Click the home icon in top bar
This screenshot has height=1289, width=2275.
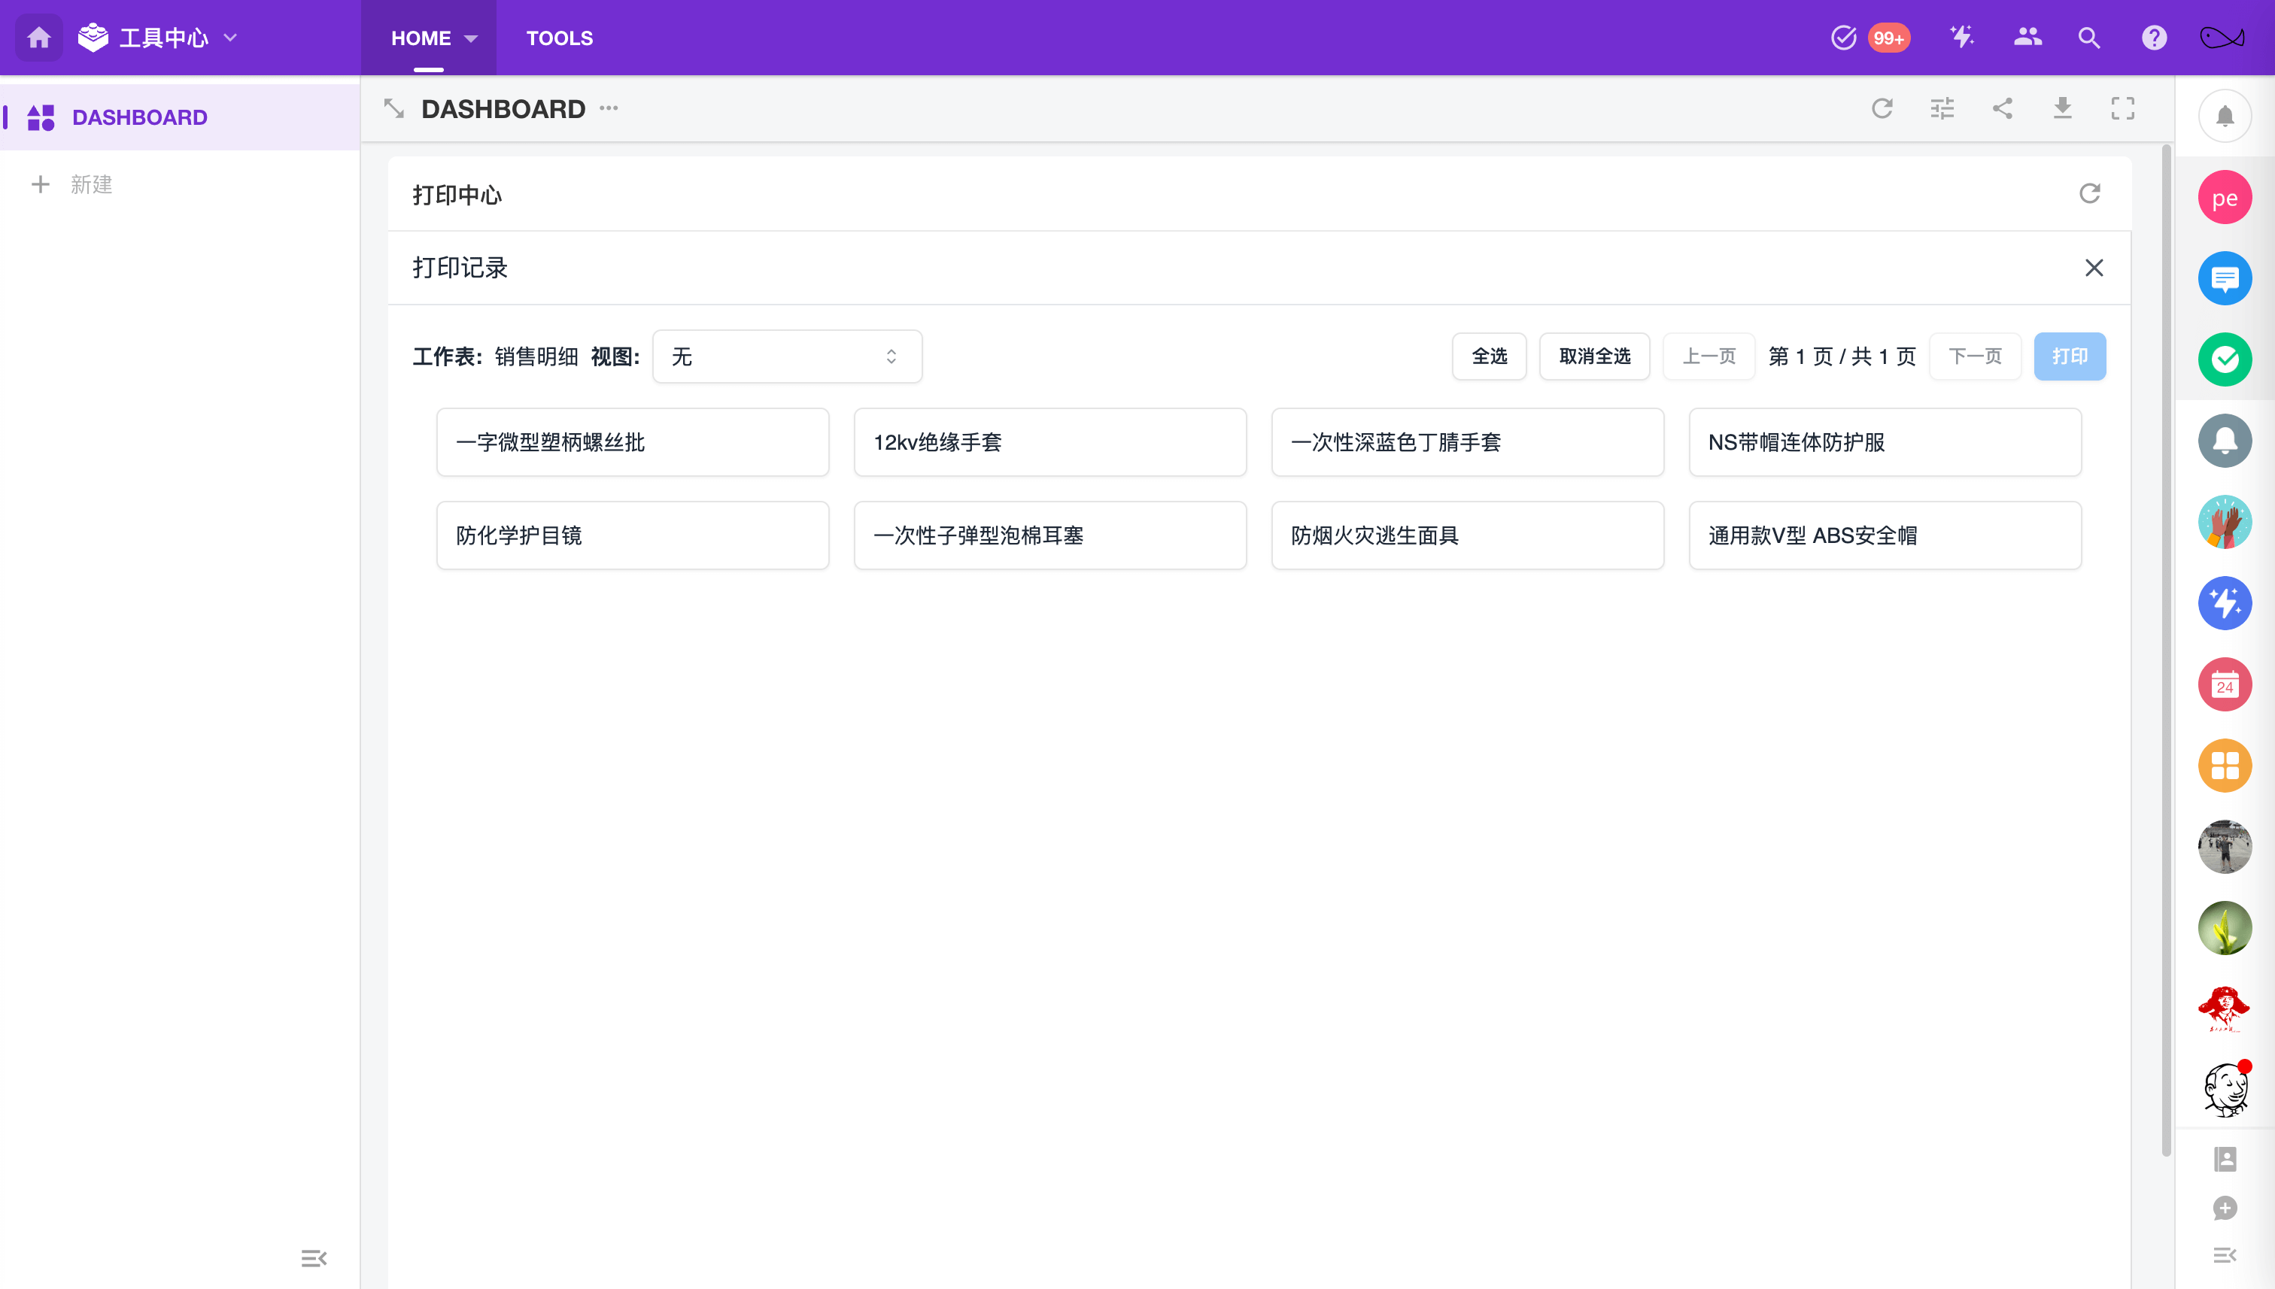tap(39, 38)
